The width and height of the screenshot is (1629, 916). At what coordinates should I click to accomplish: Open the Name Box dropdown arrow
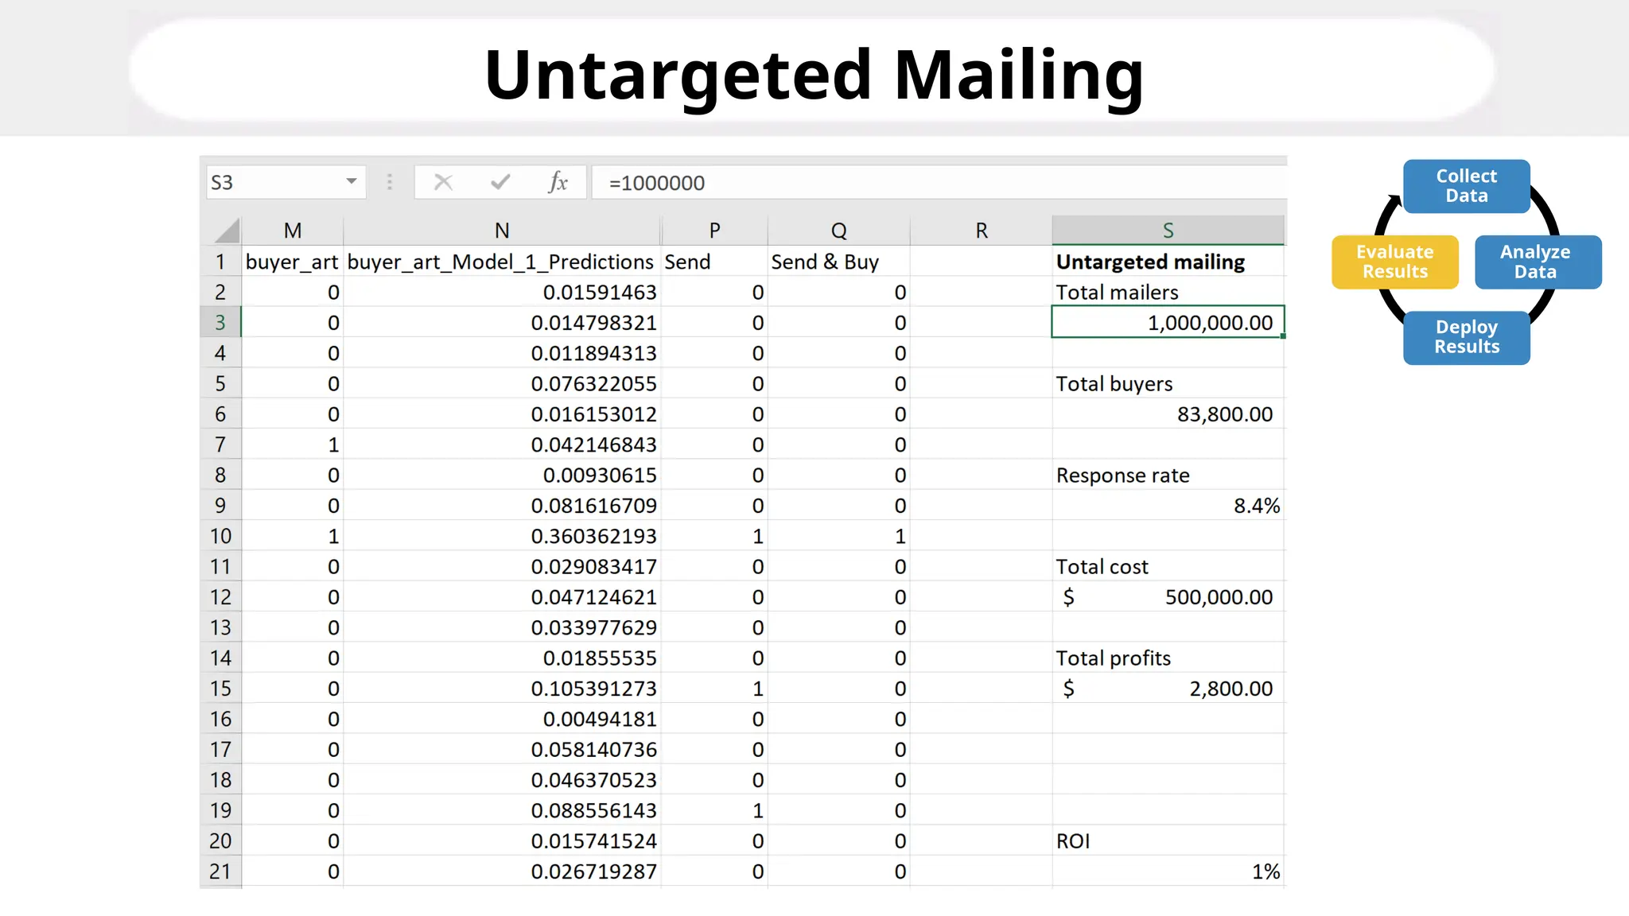(351, 182)
